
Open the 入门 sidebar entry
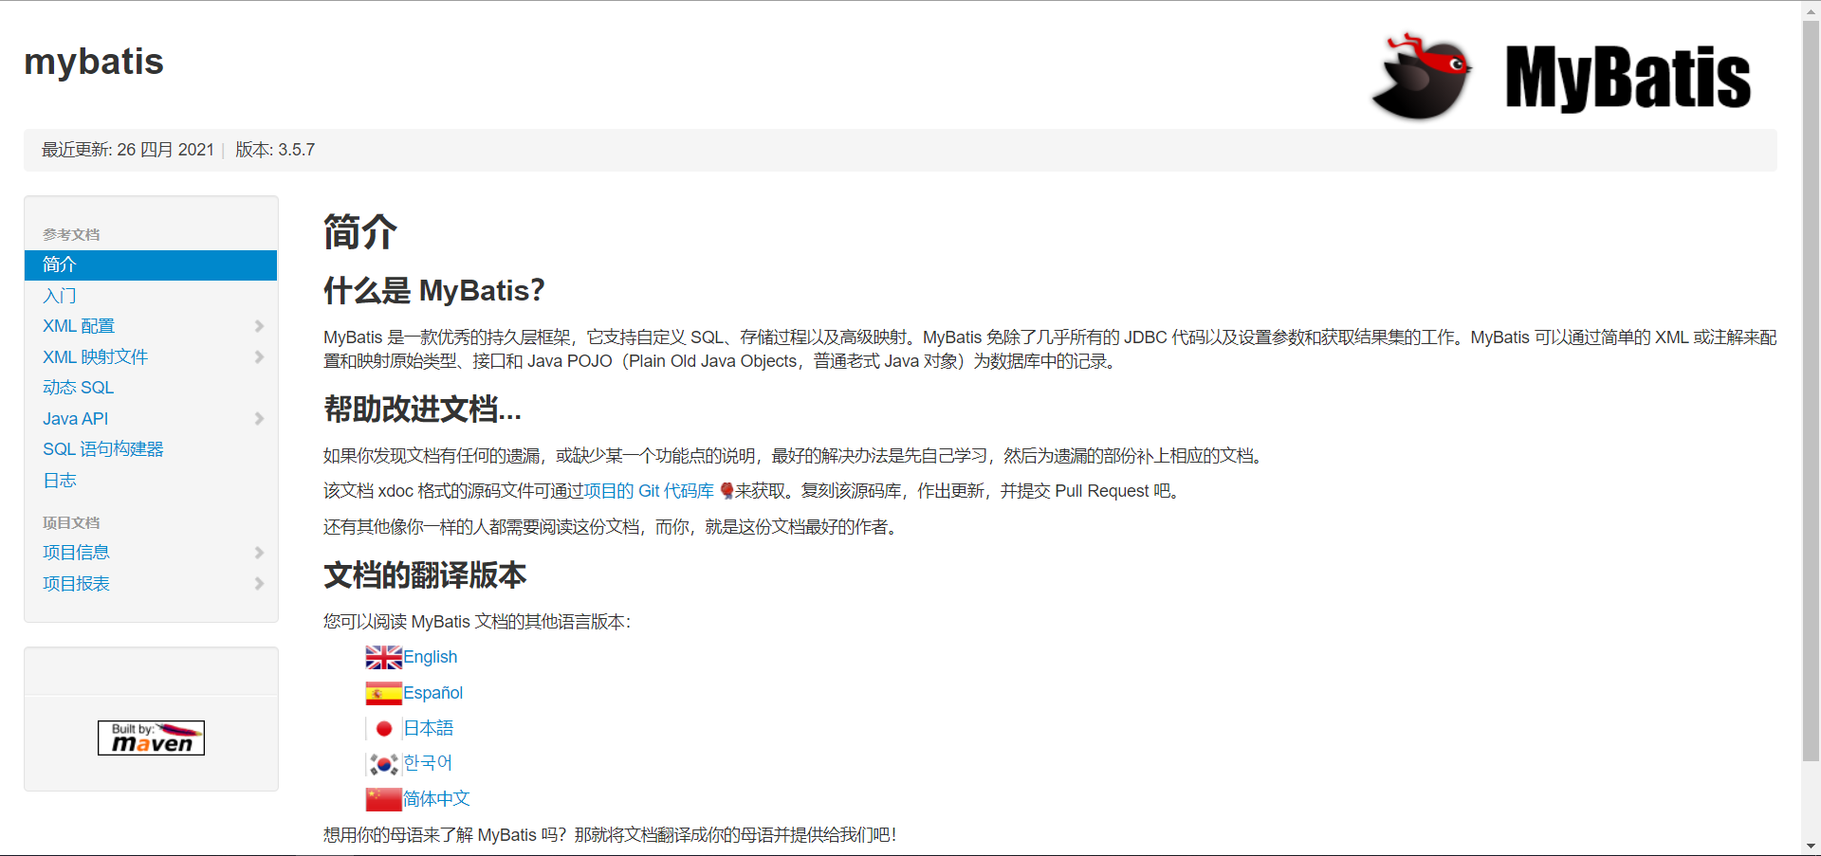point(59,296)
